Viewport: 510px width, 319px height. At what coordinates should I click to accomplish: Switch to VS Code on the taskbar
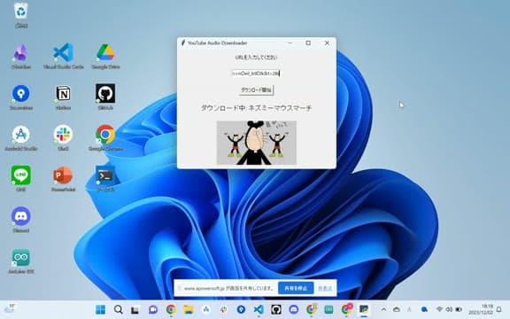(259, 309)
